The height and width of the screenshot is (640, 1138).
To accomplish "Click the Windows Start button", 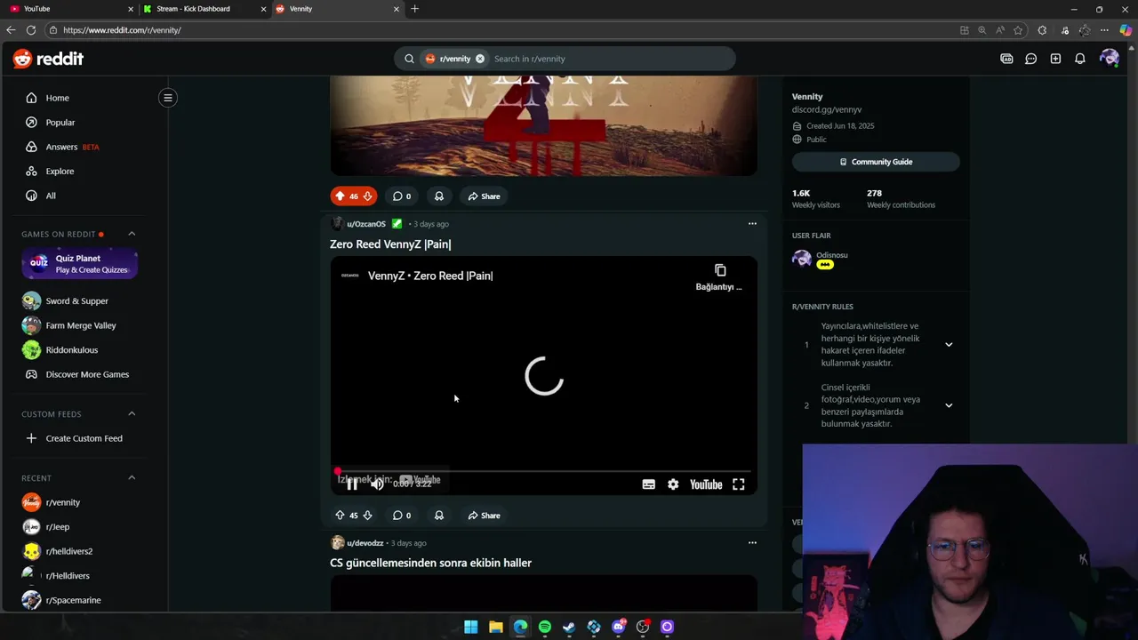I will [x=471, y=627].
